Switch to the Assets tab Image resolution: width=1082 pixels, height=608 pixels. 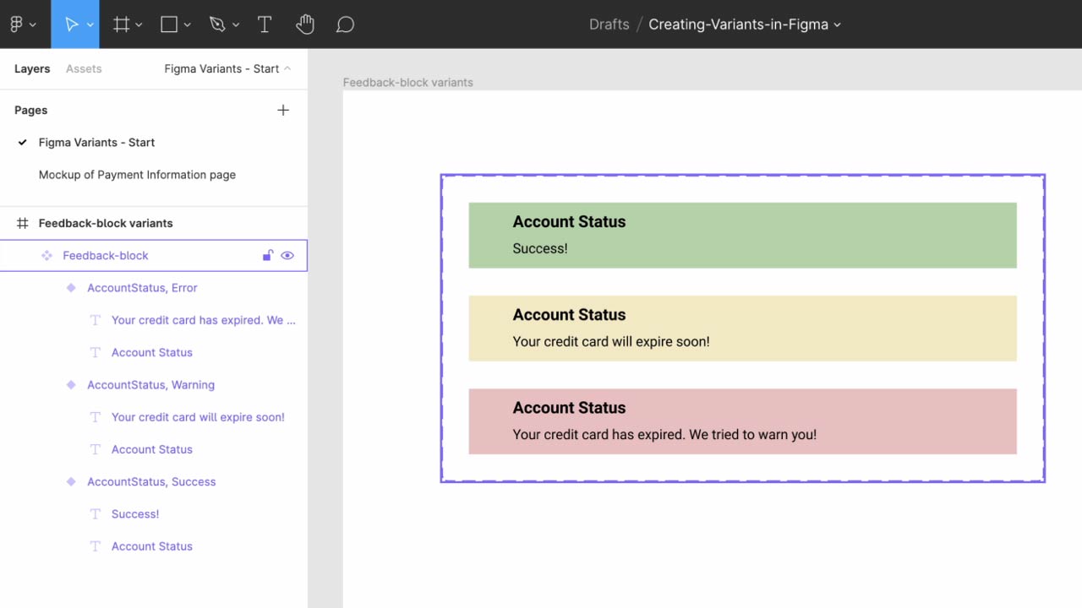pyautogui.click(x=84, y=68)
